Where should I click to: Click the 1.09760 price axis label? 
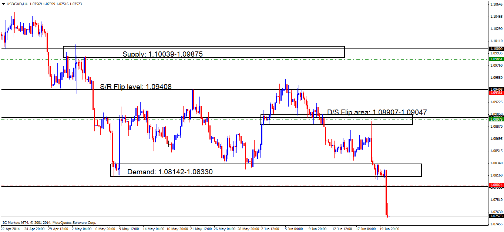tap(496, 65)
